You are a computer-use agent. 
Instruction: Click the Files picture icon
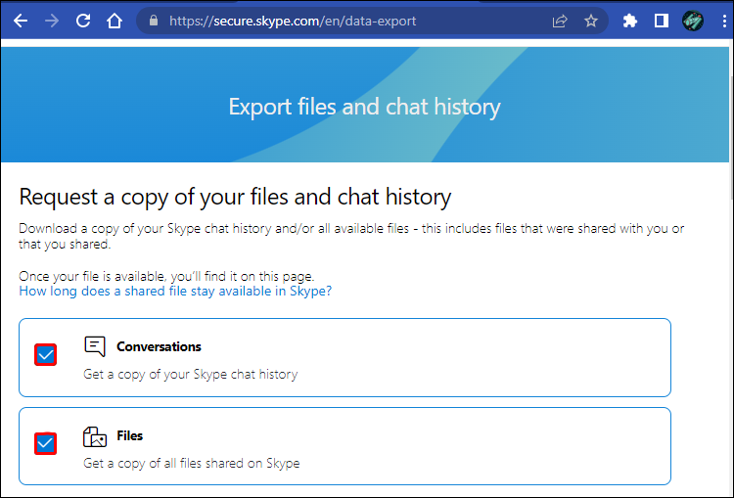click(95, 436)
